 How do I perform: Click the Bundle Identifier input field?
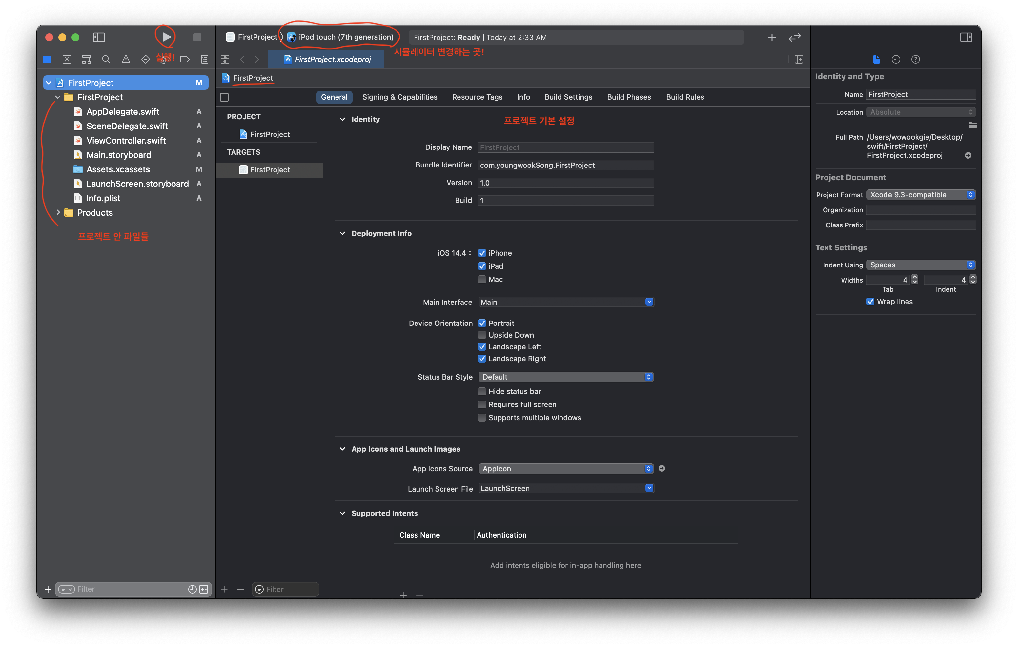pyautogui.click(x=565, y=165)
